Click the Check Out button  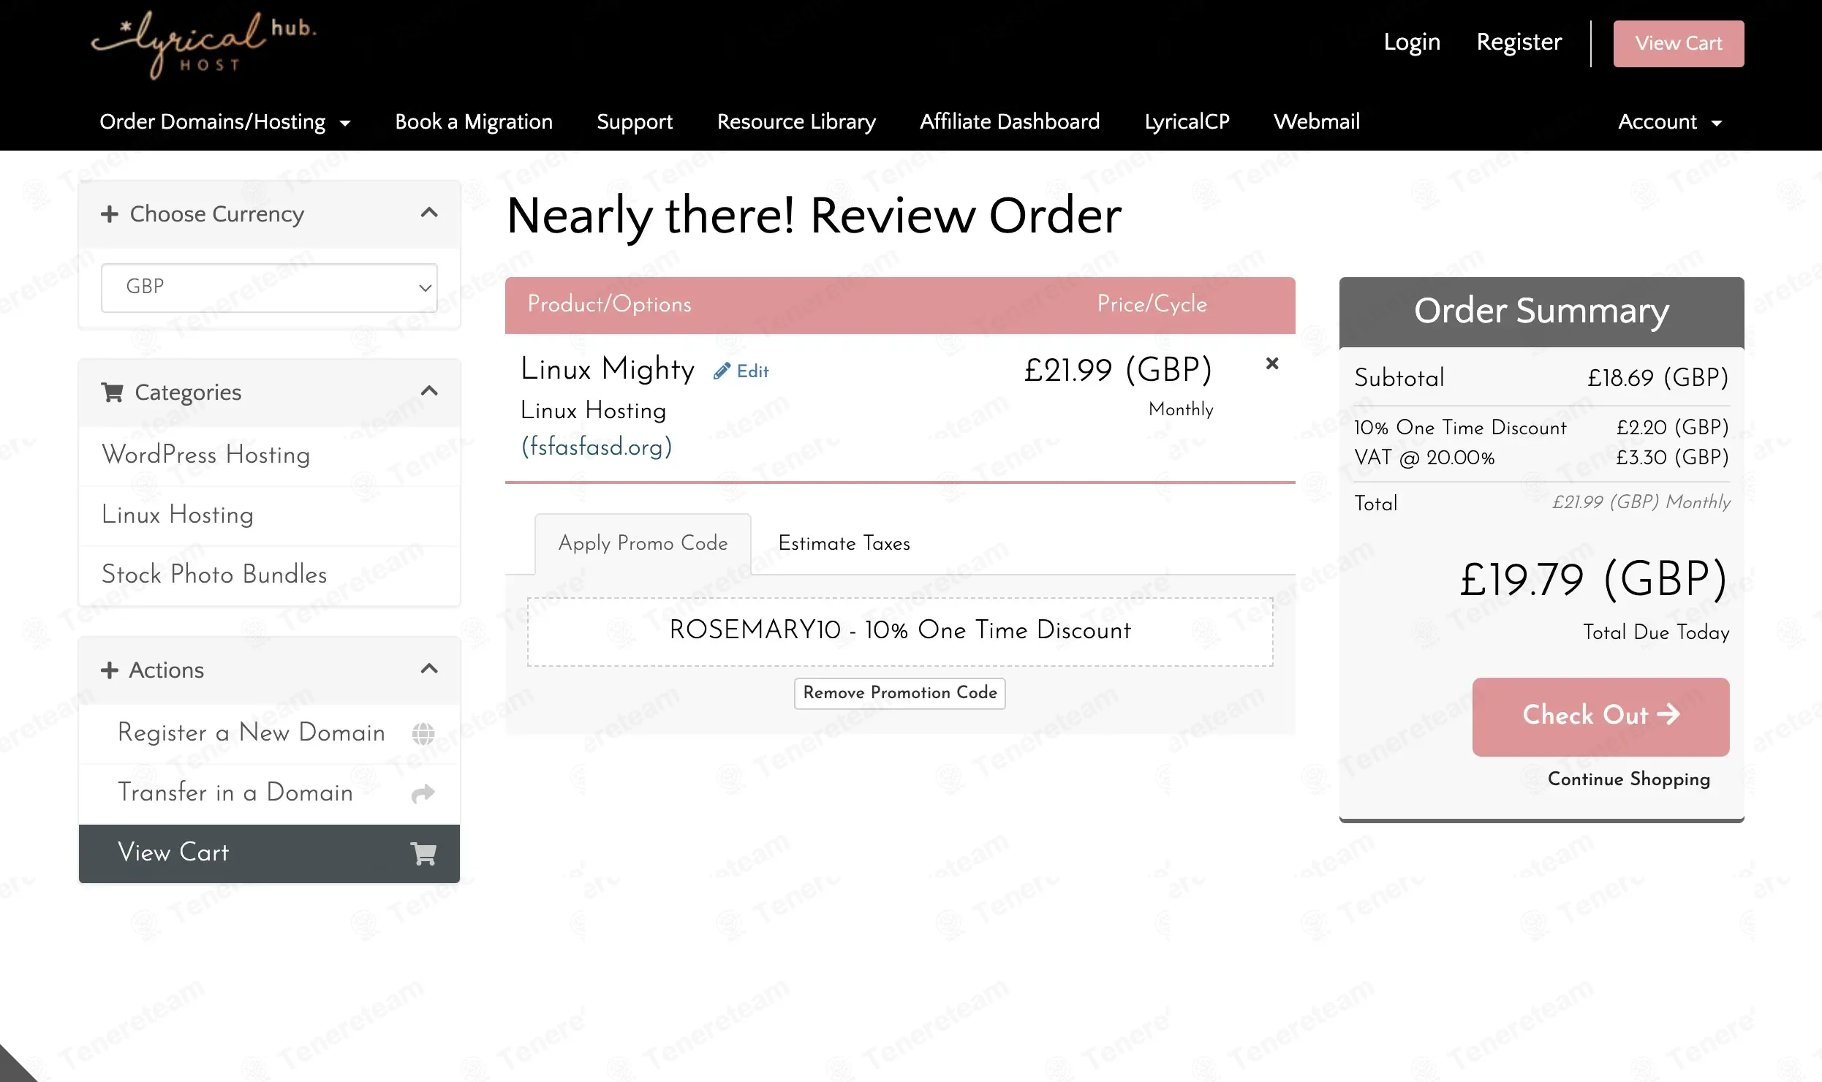point(1600,716)
